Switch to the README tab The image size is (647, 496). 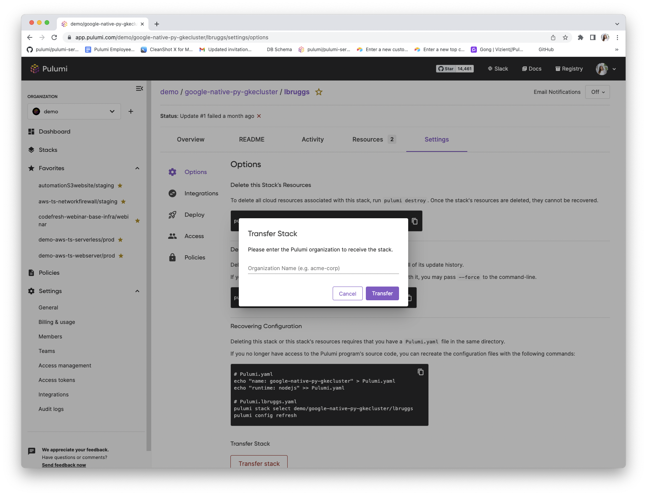(252, 140)
